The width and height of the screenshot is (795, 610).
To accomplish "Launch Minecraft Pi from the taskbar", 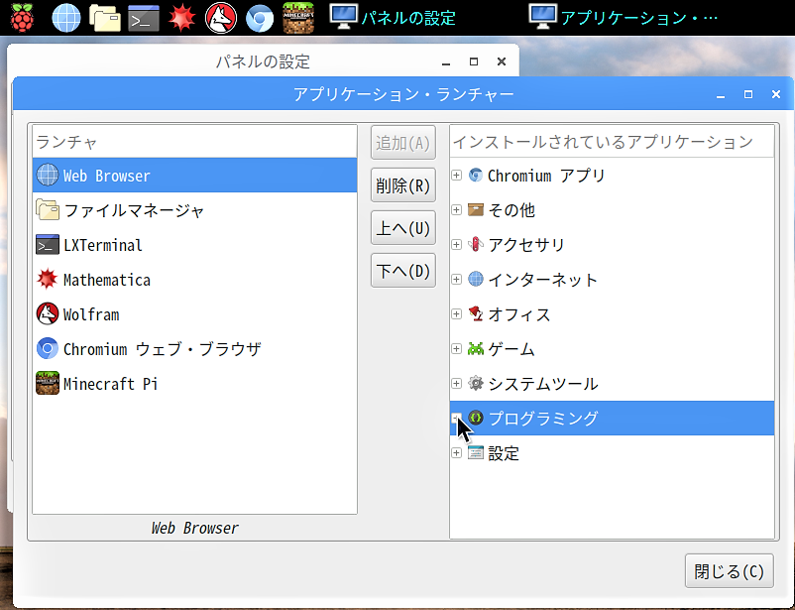I will click(298, 18).
